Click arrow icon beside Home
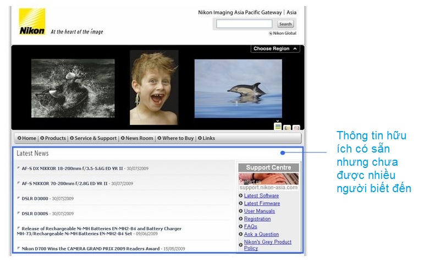The image size is (424, 261). (19, 138)
